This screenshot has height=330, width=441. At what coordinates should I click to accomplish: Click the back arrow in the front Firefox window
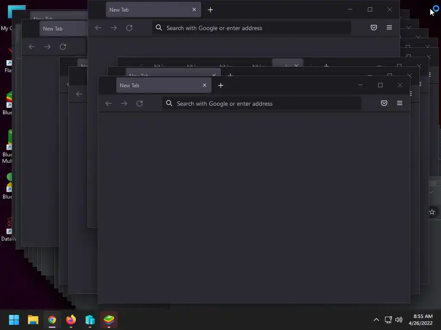(x=108, y=104)
